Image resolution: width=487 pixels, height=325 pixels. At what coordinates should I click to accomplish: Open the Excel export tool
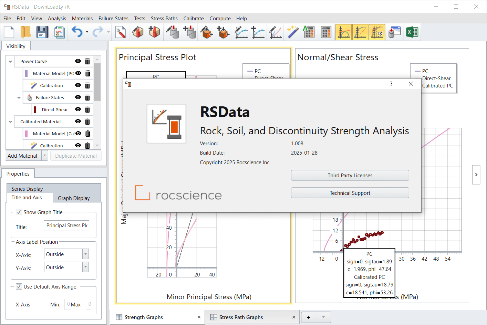coord(412,32)
